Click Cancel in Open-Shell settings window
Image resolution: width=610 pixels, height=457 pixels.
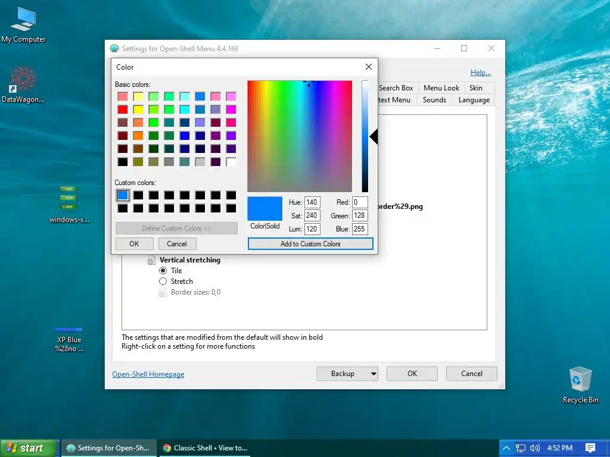472,374
